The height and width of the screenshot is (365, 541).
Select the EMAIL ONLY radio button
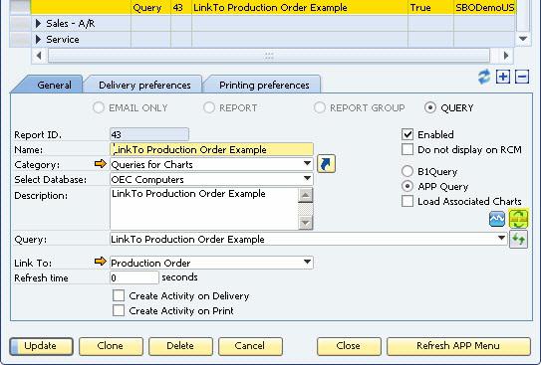click(x=99, y=107)
